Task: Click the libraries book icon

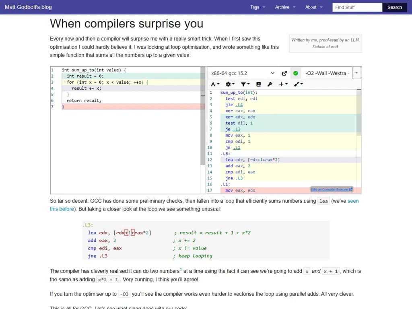Action: 258,84
